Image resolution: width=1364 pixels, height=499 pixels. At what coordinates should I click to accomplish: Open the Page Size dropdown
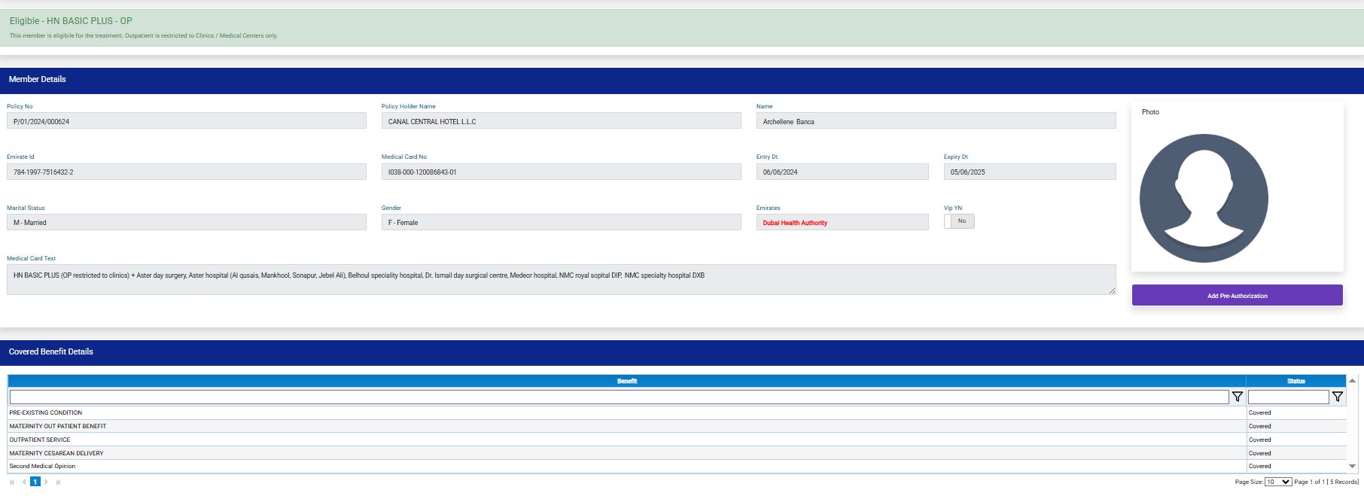[1278, 482]
